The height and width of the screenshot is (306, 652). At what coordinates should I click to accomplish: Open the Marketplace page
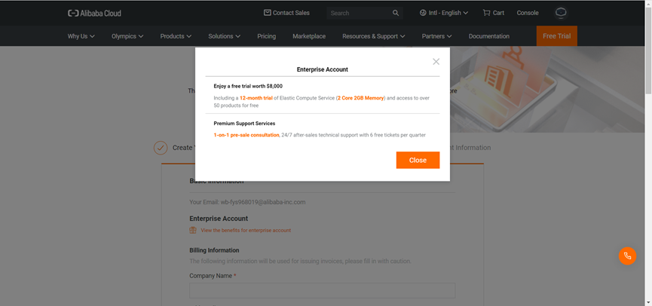point(309,36)
